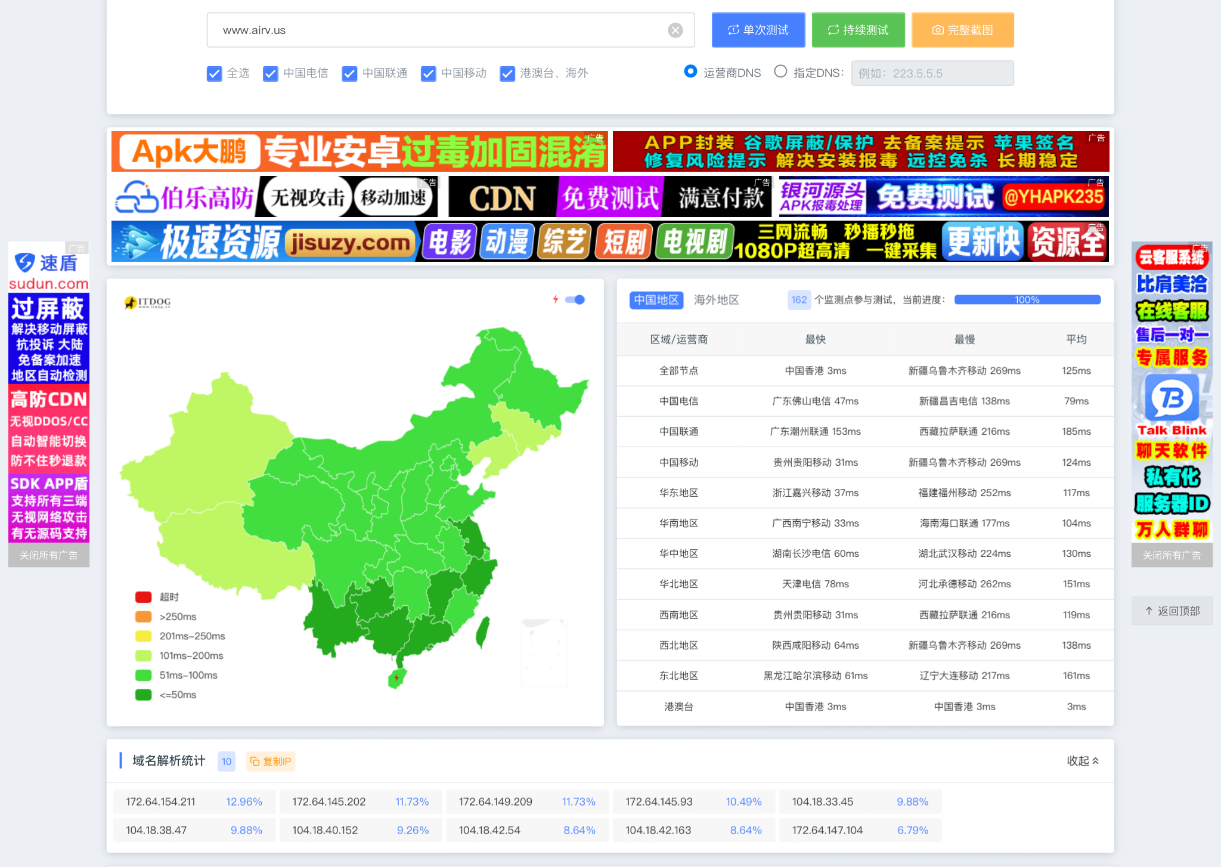Switch to the 海外地区 tab
Image resolution: width=1221 pixels, height=867 pixels.
click(716, 300)
